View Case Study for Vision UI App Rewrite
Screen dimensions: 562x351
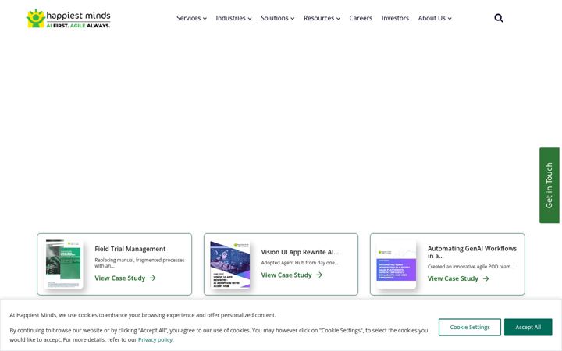click(286, 275)
